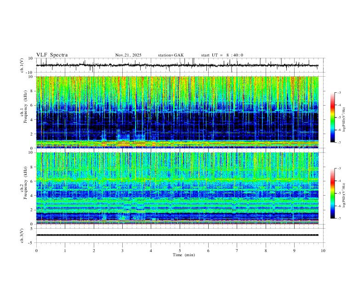The height and width of the screenshot is (281, 364).
Task: Click the time axis tick label '7'
Action: (x=237, y=251)
